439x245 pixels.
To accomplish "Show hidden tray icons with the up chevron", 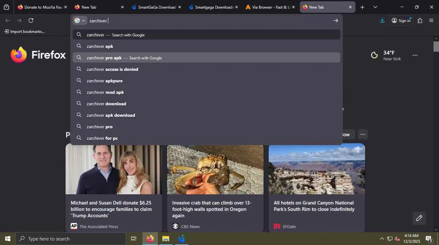I will 382,239.
